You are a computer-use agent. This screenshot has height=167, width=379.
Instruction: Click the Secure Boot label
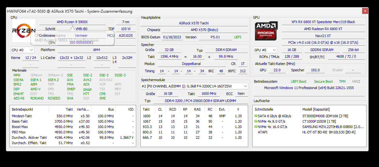point(323,81)
